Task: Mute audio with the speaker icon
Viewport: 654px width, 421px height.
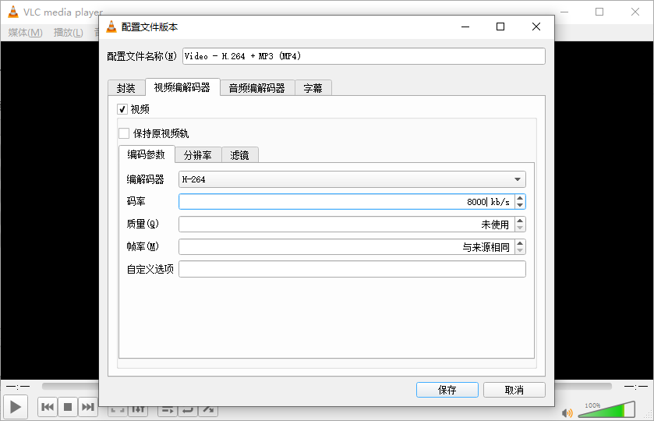Action: pos(567,412)
